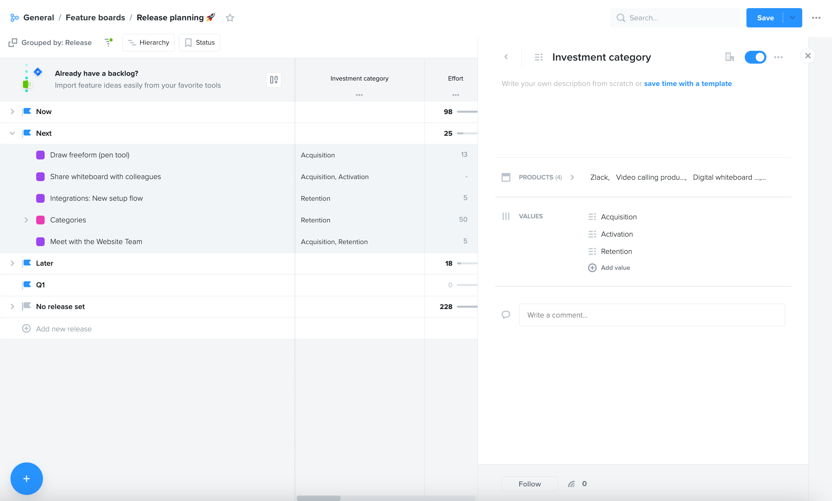Expand the No release set group

13,306
